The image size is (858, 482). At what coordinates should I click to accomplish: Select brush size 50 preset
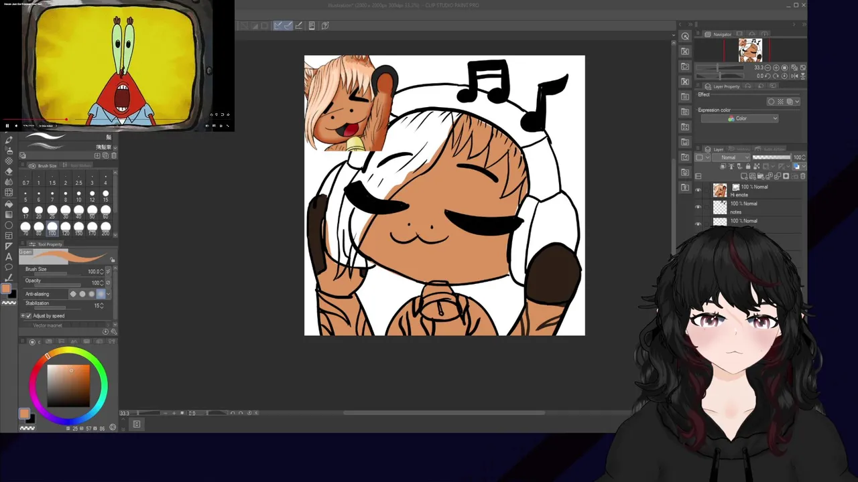point(92,213)
